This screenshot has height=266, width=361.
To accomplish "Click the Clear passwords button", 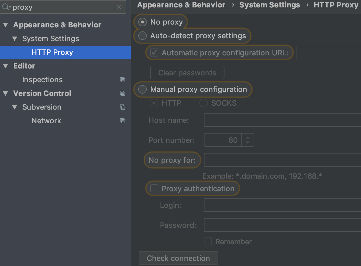I will coord(187,73).
